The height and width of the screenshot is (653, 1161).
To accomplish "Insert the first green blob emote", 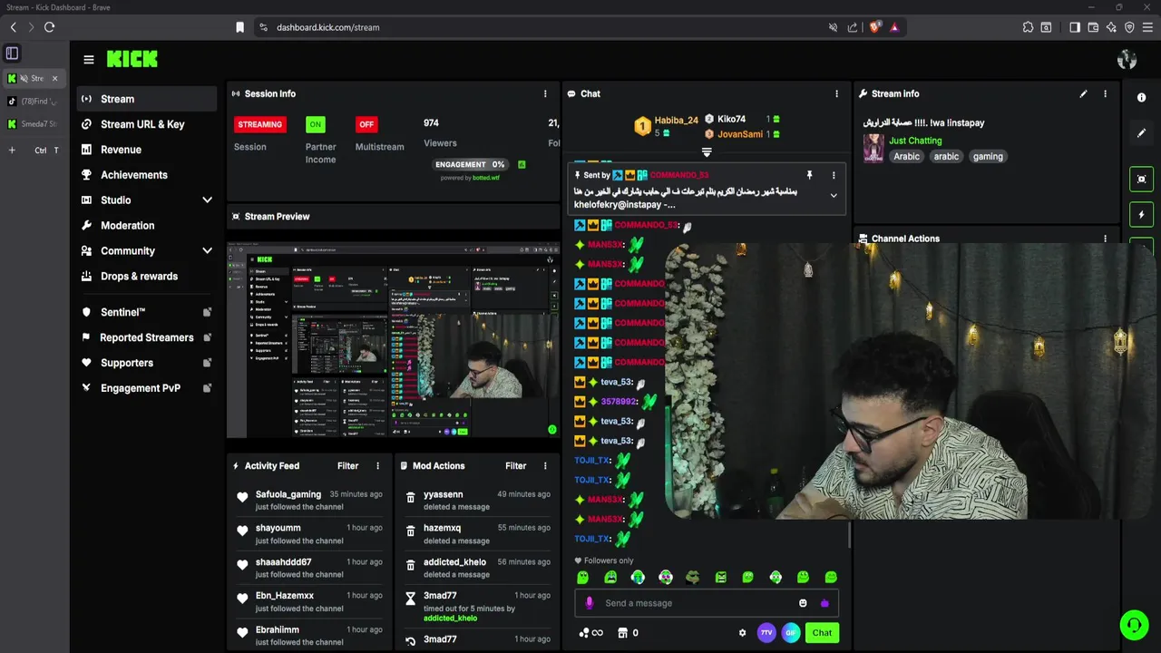I will pos(583,577).
